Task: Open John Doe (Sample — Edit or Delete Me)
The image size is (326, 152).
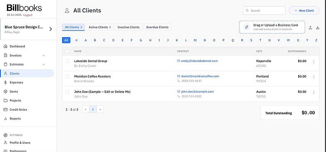Action: pyautogui.click(x=102, y=92)
